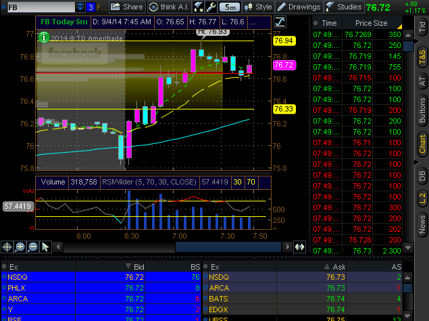The width and height of the screenshot is (429, 321).
Task: Click chart scroll right arrow
Action: tap(287, 247)
